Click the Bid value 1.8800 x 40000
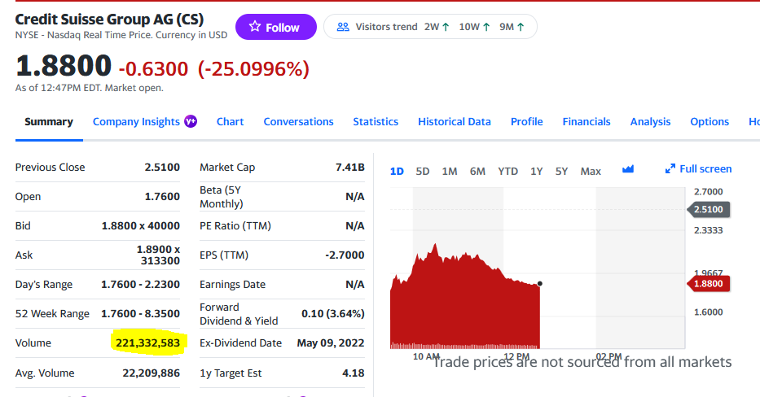The width and height of the screenshot is (760, 397). [x=141, y=225]
